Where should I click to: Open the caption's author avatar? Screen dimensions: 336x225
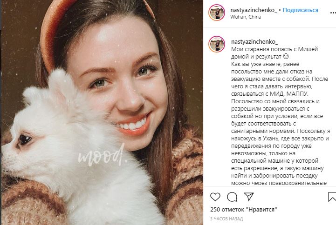(217, 44)
